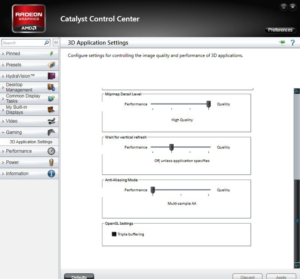
Task: Click the Gaming controller icon
Action: click(51, 132)
